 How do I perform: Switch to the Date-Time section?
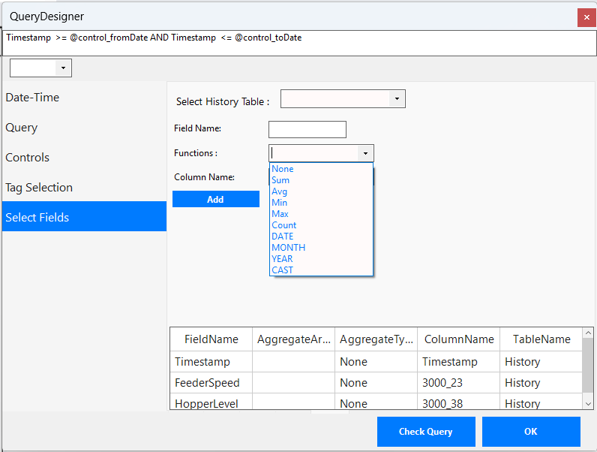tap(32, 98)
